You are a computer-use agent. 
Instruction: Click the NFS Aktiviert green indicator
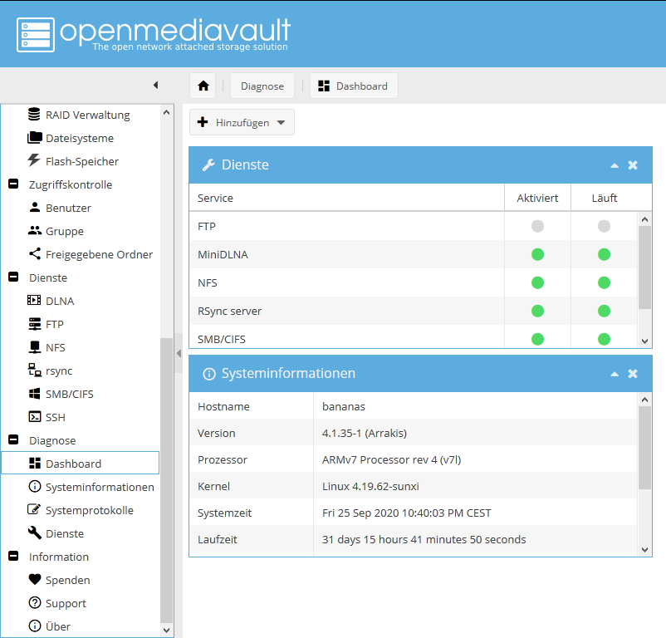537,282
